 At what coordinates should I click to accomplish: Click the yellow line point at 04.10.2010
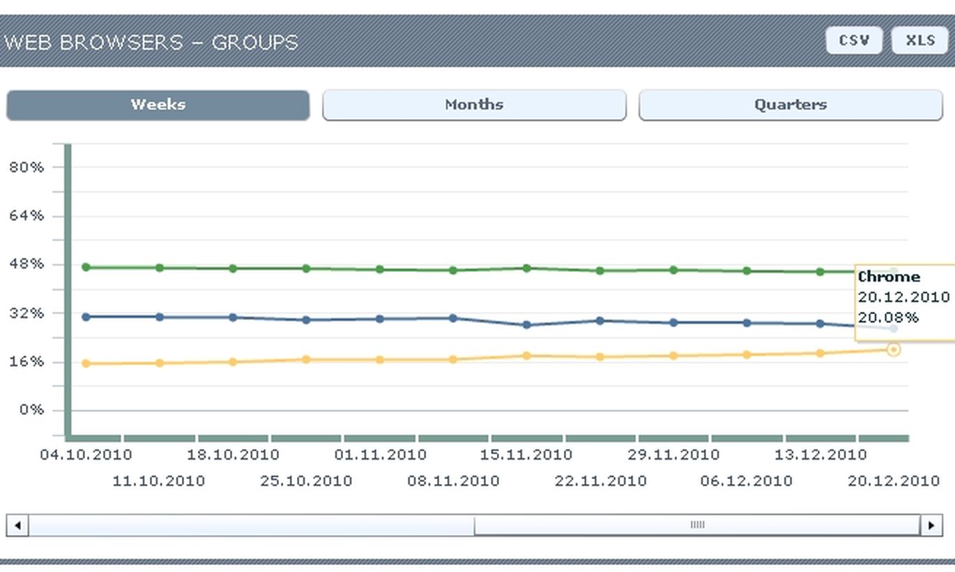click(x=86, y=363)
